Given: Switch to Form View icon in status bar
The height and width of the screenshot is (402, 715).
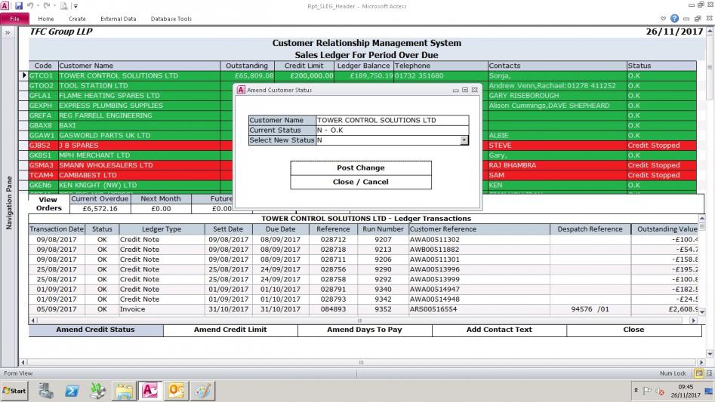Looking at the screenshot, I should [698, 373].
